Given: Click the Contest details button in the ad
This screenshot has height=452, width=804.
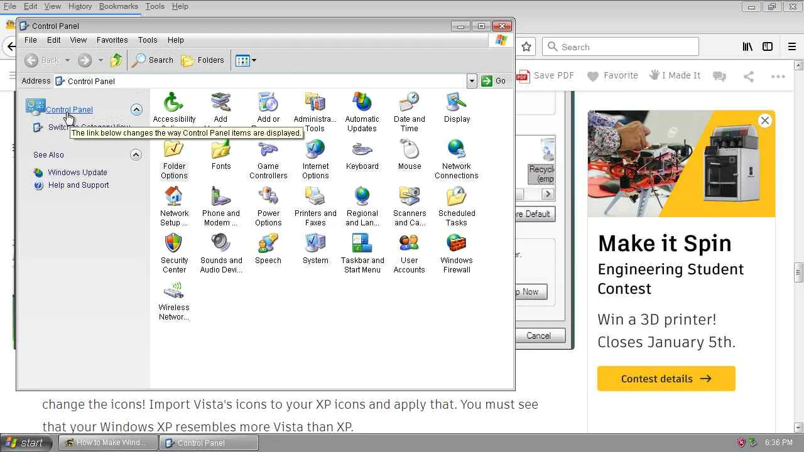Looking at the screenshot, I should pyautogui.click(x=666, y=379).
